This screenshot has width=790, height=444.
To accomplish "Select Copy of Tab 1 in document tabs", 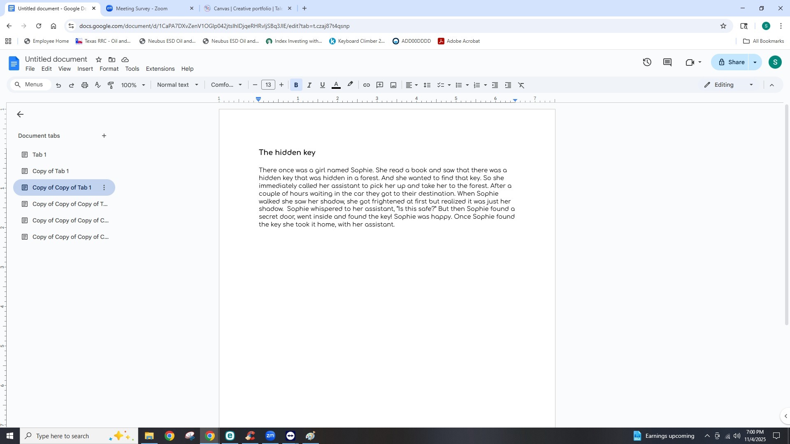I will (50, 171).
